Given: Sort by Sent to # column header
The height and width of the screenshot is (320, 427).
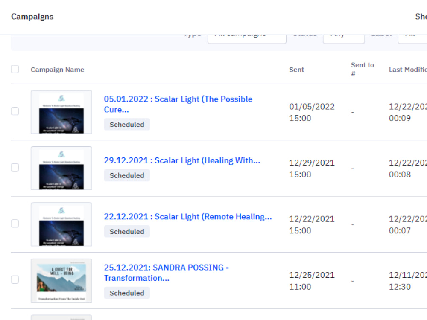Looking at the screenshot, I should 363,69.
